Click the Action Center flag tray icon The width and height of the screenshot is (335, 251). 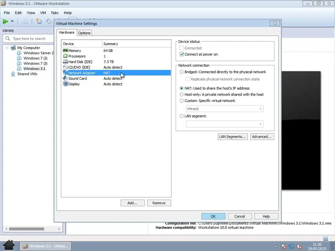(284, 246)
